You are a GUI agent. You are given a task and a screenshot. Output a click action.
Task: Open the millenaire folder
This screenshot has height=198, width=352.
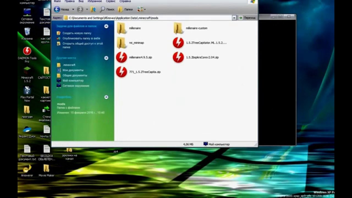[129, 28]
